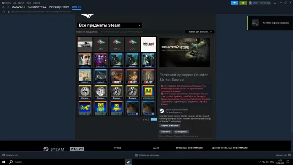293x165 pixels.
Task: Click the Отправить button
Action: click(166, 132)
